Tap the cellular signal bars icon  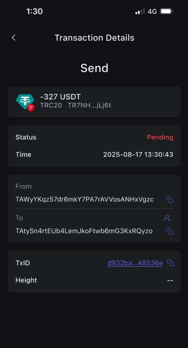(140, 11)
